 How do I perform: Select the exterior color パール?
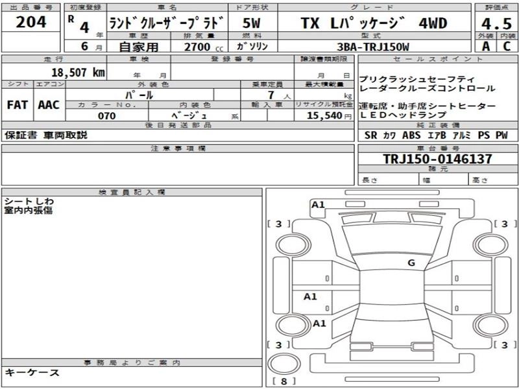(x=139, y=95)
